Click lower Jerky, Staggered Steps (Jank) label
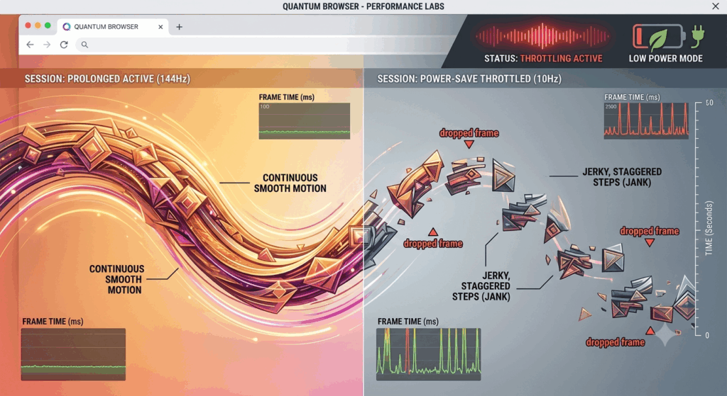727x396 pixels. click(481, 286)
